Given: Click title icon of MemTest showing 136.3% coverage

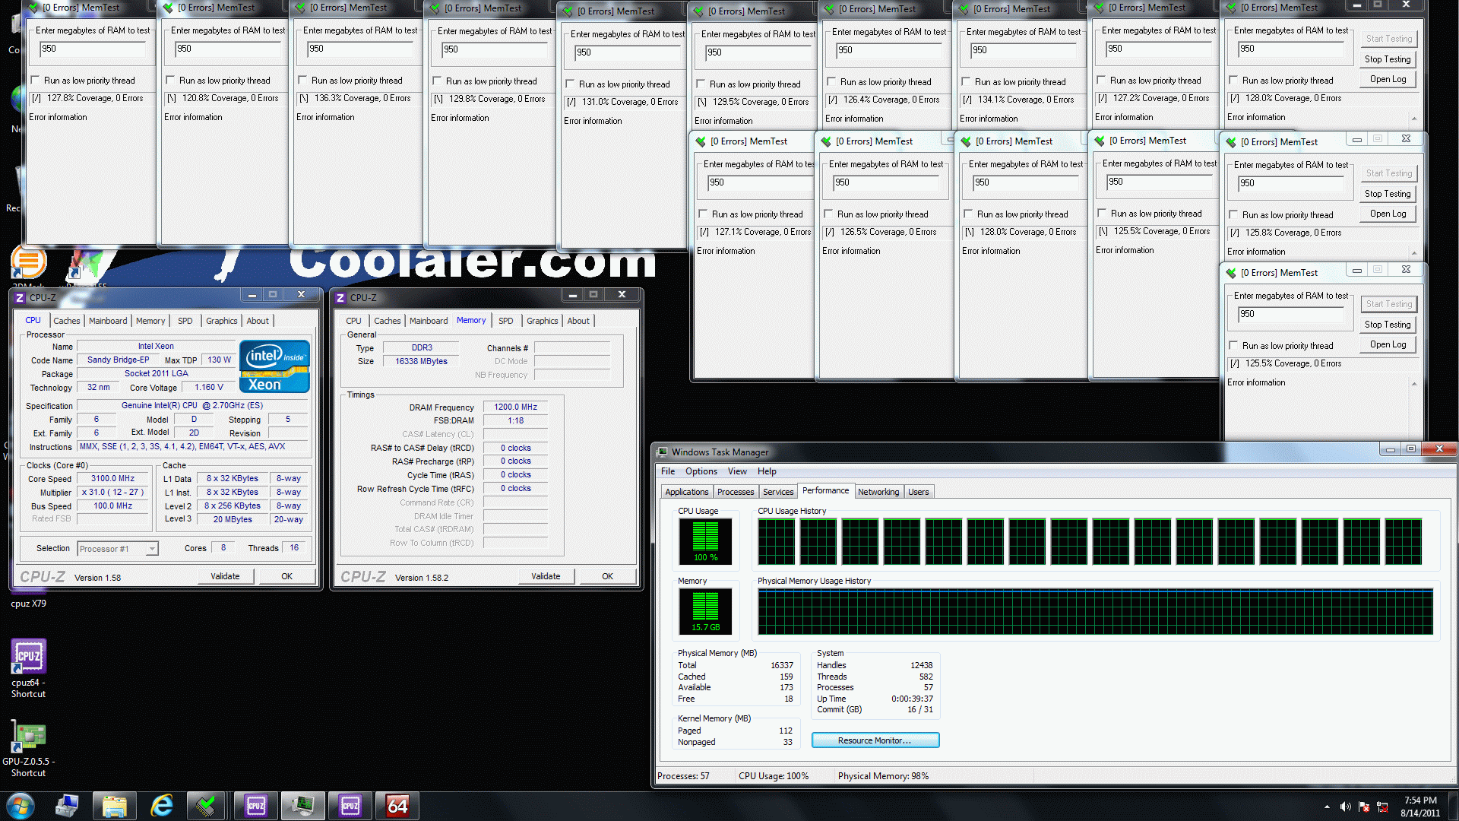Looking at the screenshot, I should [300, 8].
